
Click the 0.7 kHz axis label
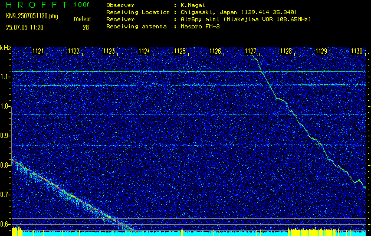click(x=5, y=195)
